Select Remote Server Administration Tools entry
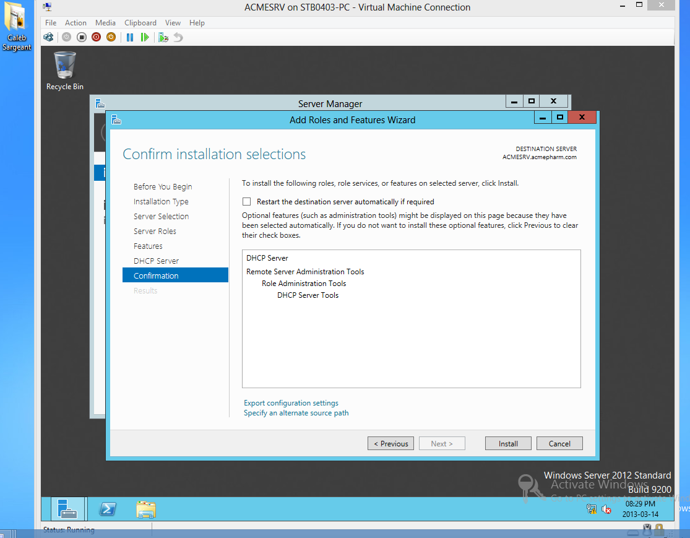This screenshot has width=690, height=538. coord(306,272)
